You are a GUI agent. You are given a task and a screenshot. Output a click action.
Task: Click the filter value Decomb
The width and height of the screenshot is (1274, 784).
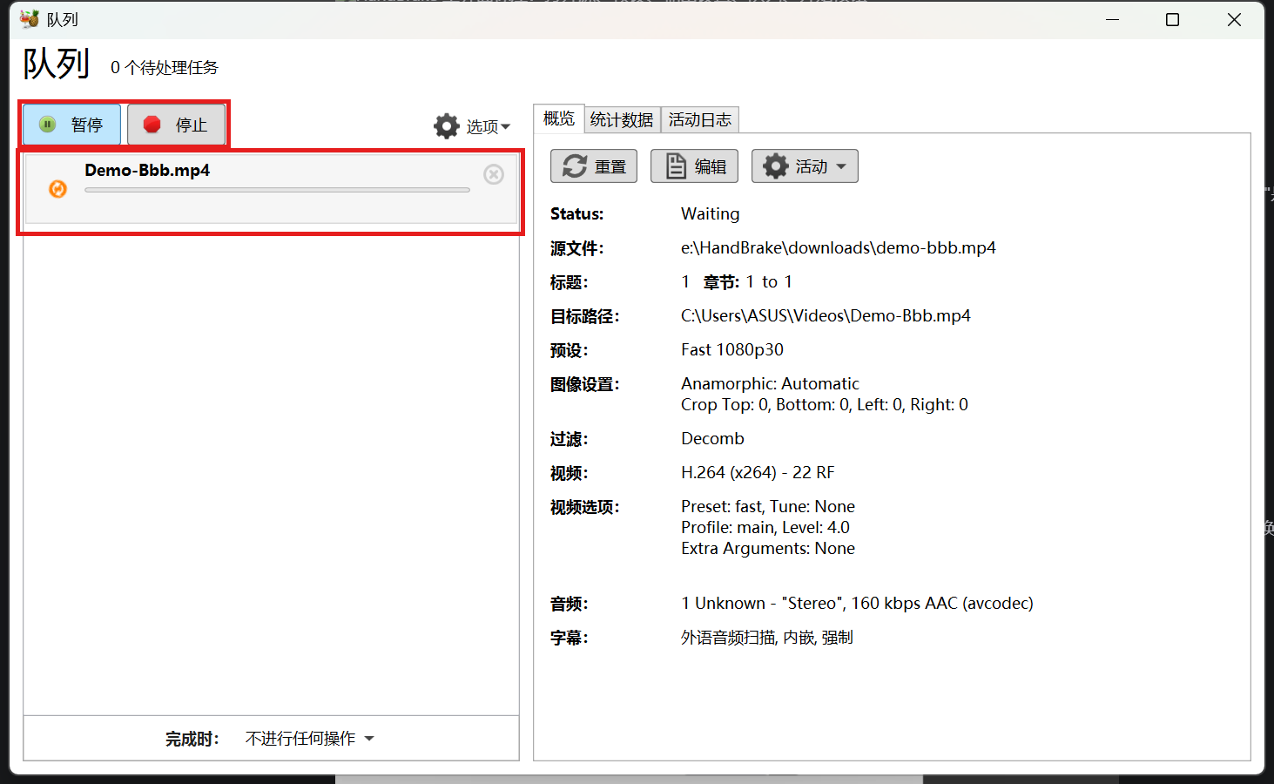pyautogui.click(x=712, y=438)
